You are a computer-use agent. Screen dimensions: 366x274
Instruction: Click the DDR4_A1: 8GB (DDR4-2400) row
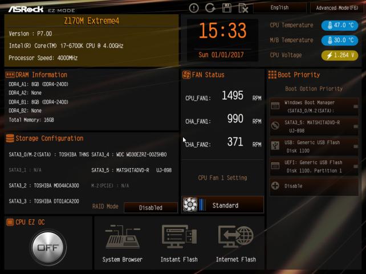click(39, 84)
